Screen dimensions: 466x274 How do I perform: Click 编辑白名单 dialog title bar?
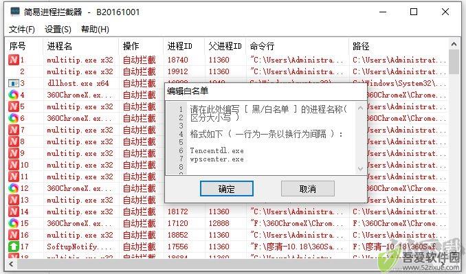pos(266,91)
